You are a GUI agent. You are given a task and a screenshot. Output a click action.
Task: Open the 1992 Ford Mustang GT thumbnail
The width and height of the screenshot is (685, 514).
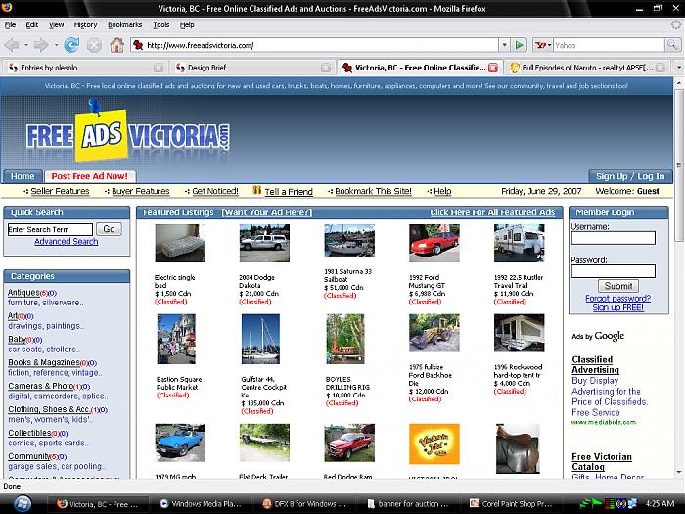click(434, 243)
